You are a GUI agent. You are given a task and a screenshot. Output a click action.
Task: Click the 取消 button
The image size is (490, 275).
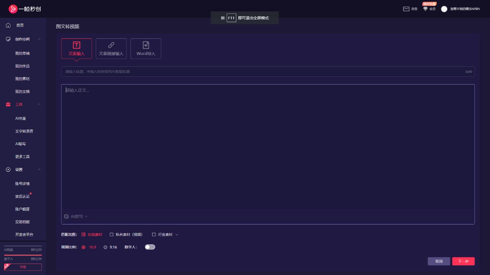(439, 261)
